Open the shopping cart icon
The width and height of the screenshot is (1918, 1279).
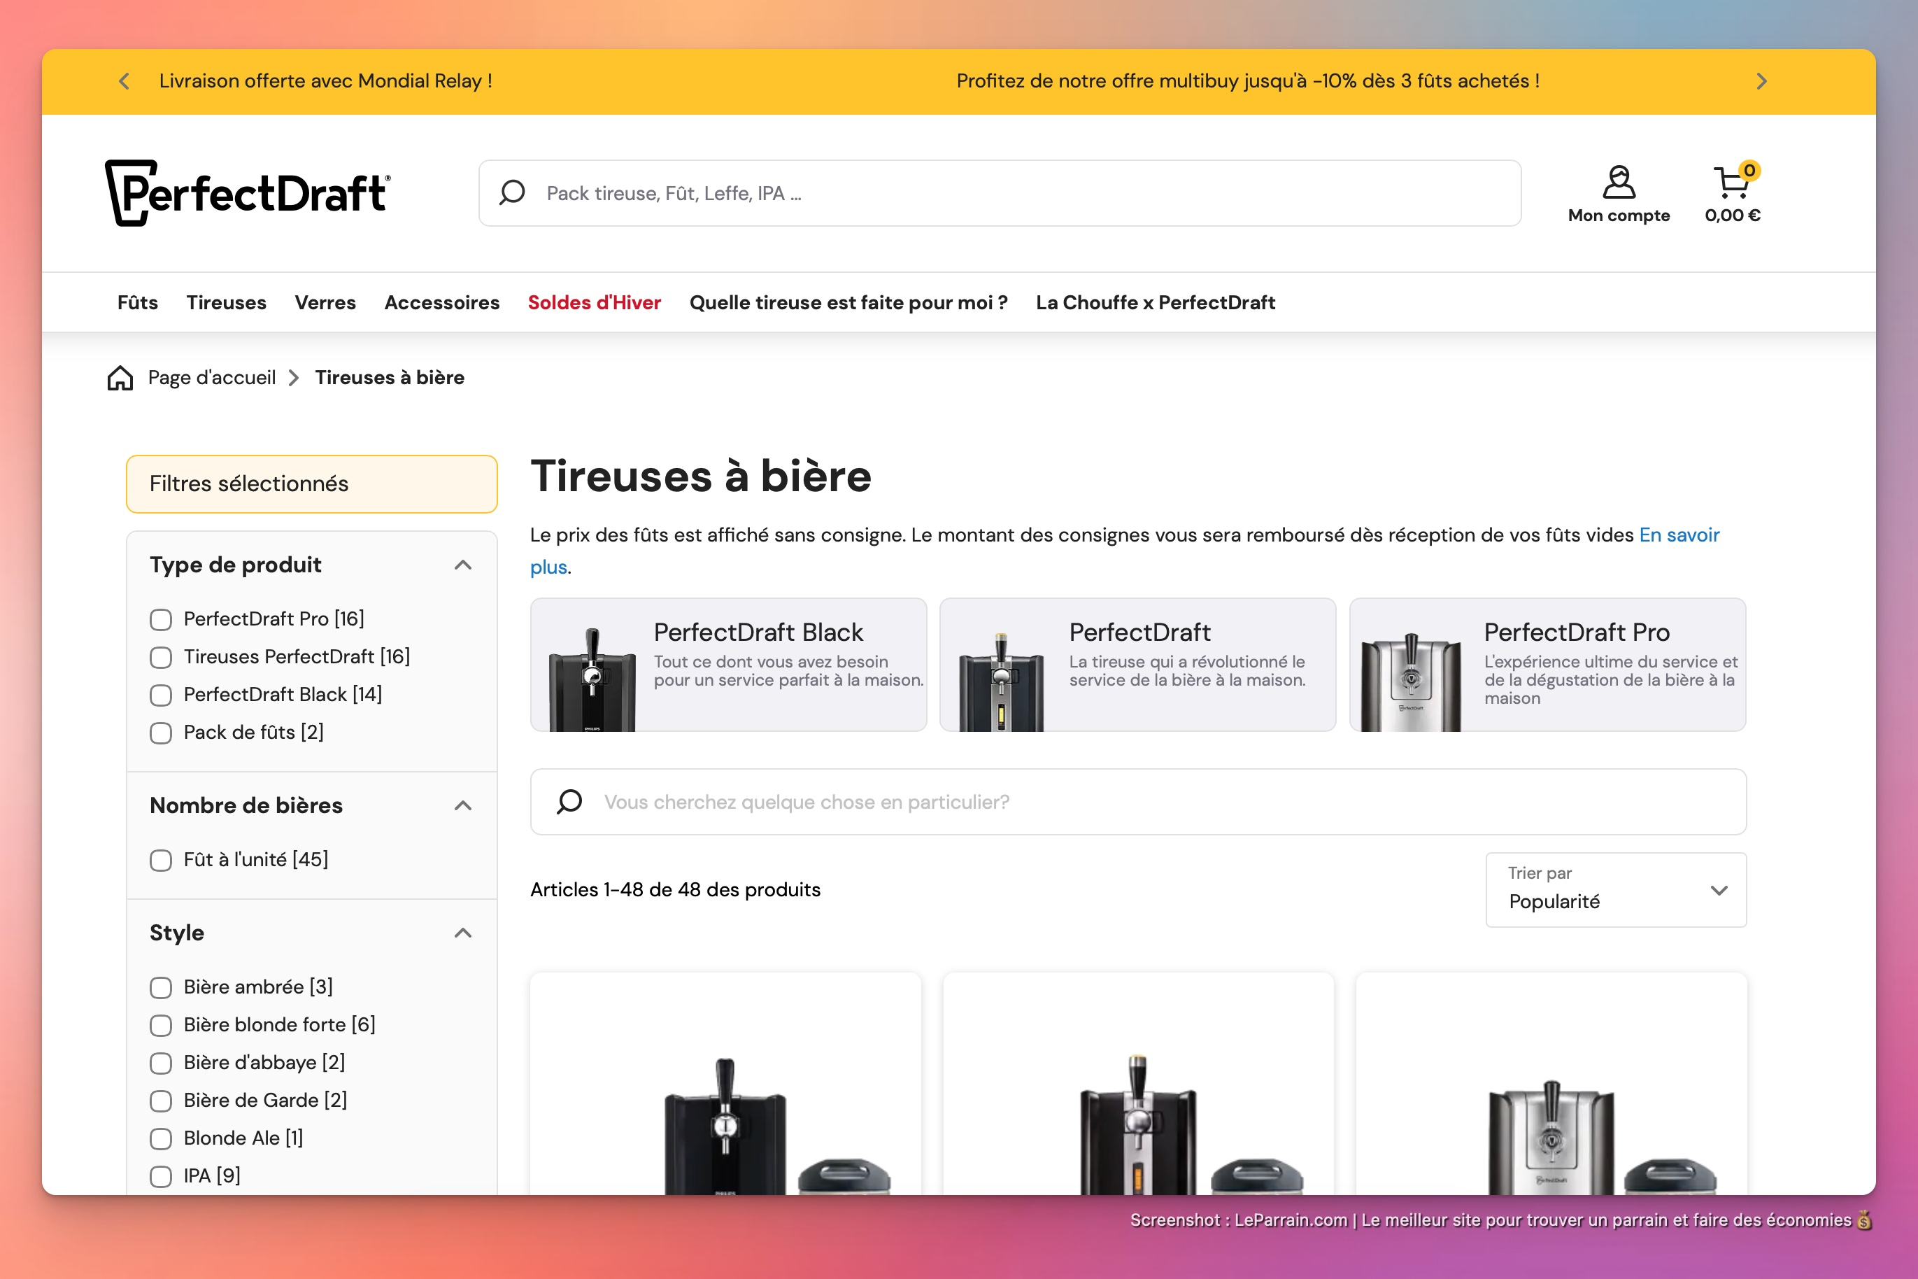coord(1731,183)
